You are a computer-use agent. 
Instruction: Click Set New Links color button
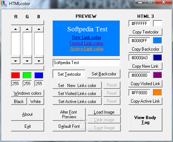point(77,85)
